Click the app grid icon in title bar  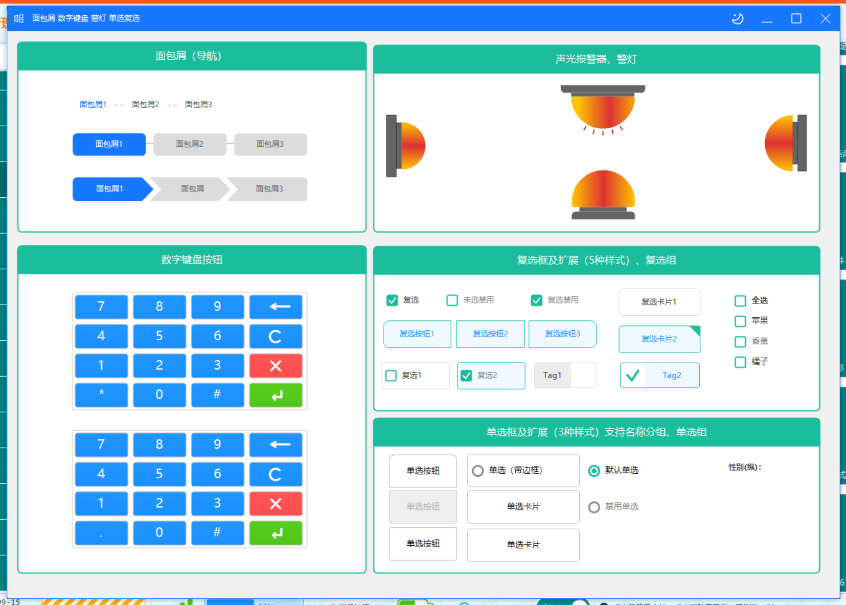(x=19, y=18)
